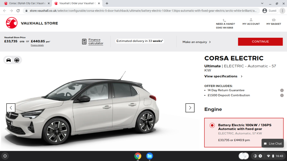Screen dimensions: 287x161
Task: Click the finance calculator icon
Action: click(84, 41)
